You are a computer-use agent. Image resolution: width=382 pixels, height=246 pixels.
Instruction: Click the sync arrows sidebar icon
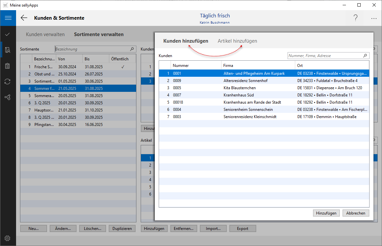point(8,81)
